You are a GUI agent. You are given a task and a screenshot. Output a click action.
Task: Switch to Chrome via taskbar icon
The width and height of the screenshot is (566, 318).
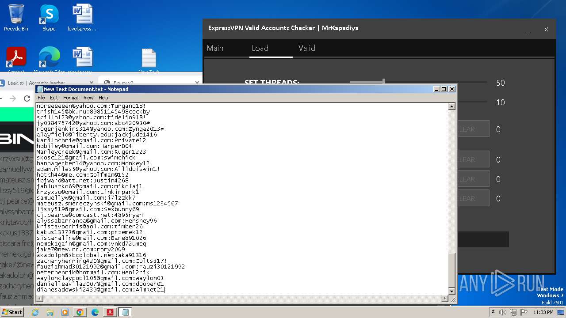pos(80,312)
